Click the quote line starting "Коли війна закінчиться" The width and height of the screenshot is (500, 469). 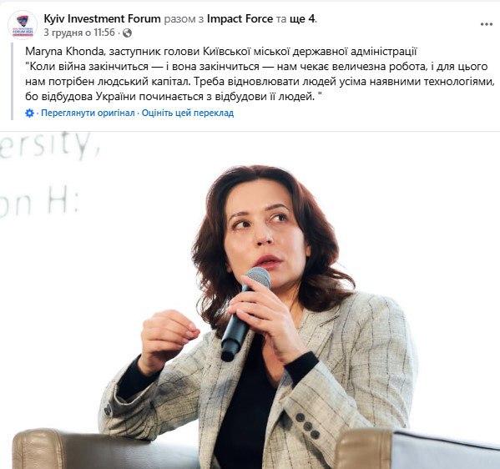click(257, 67)
